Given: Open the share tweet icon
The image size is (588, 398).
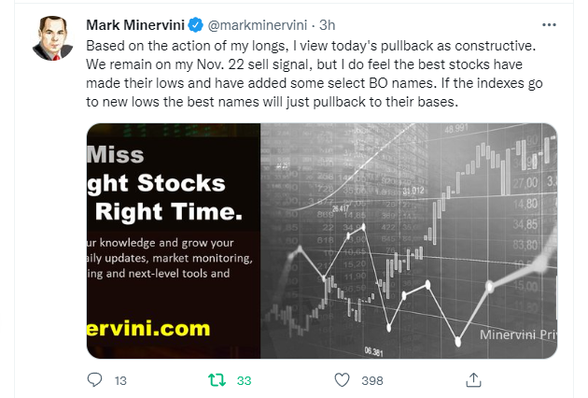Looking at the screenshot, I should click(472, 379).
